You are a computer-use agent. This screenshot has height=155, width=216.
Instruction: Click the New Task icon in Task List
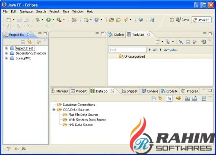(158, 42)
